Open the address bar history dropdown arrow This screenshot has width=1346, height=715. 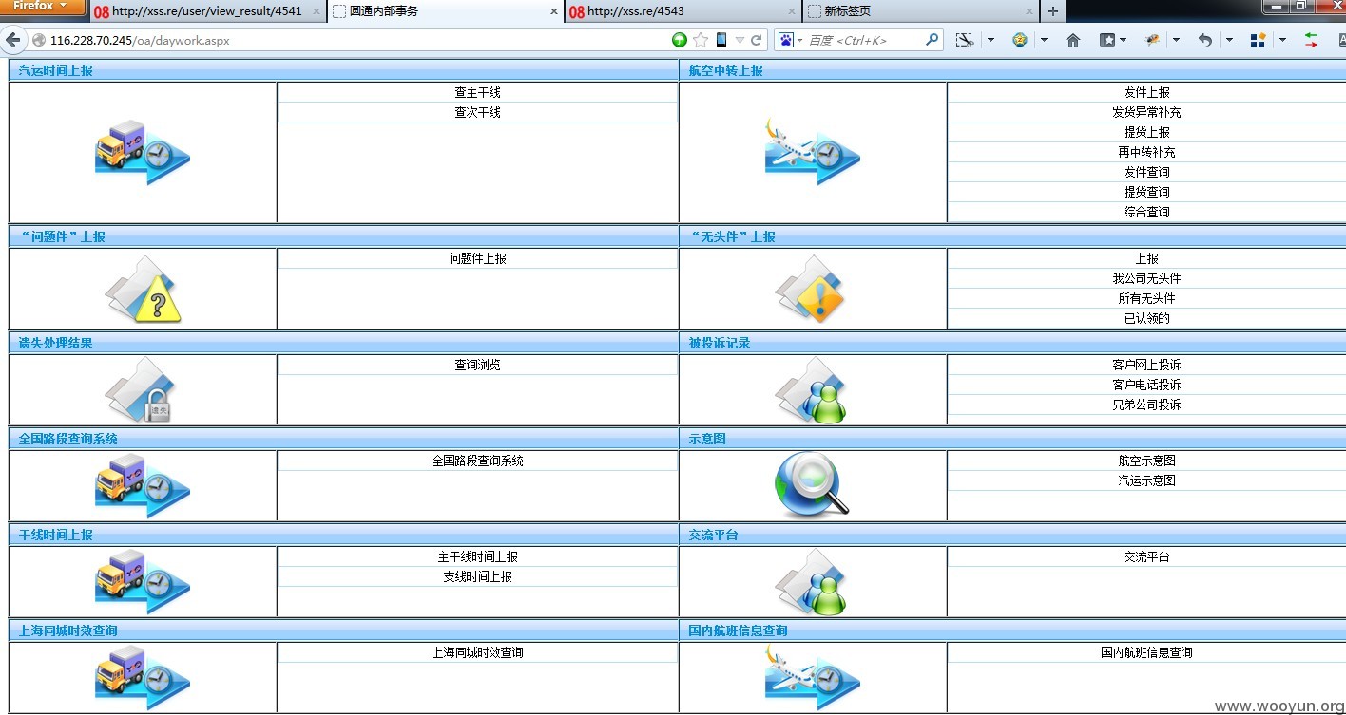pyautogui.click(x=740, y=40)
